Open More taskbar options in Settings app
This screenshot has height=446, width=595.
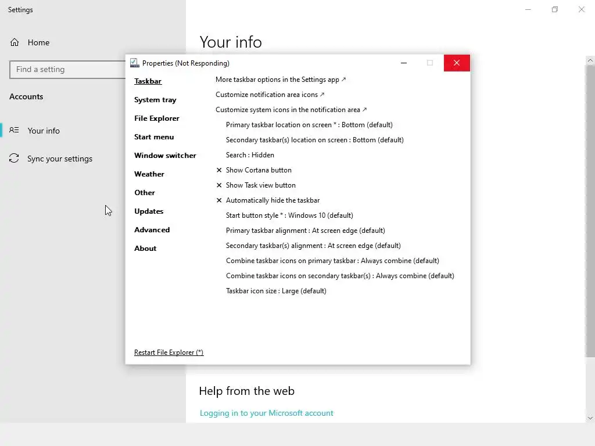coord(281,80)
